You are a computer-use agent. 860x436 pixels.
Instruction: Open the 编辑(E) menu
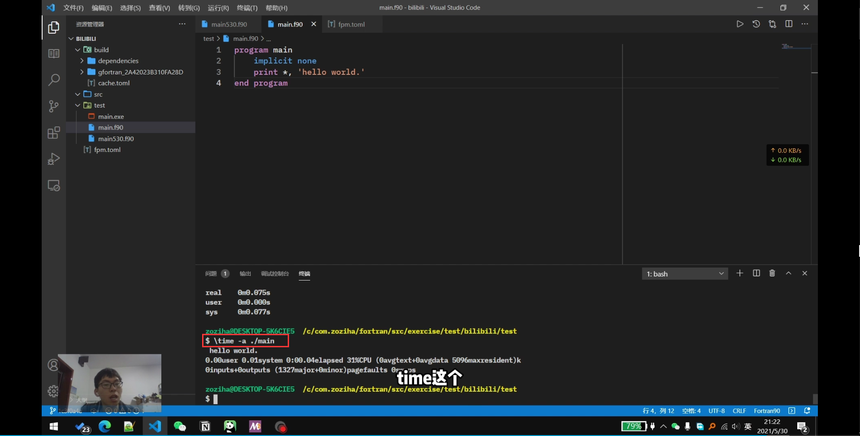pos(102,8)
